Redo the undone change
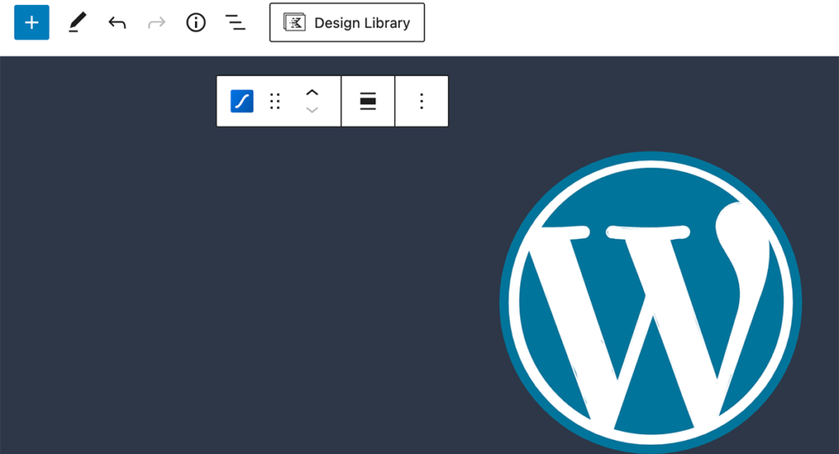This screenshot has height=454, width=839. (156, 22)
